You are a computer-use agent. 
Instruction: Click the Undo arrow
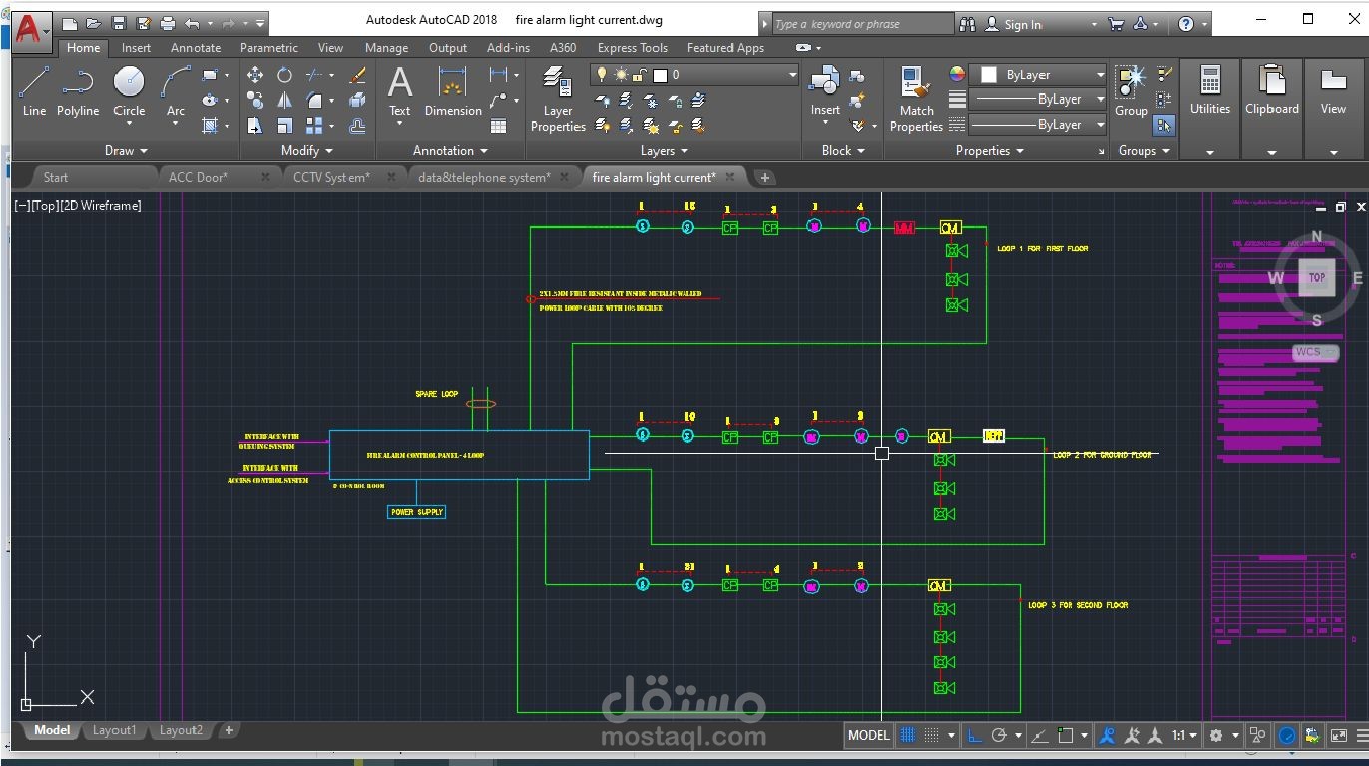(193, 23)
